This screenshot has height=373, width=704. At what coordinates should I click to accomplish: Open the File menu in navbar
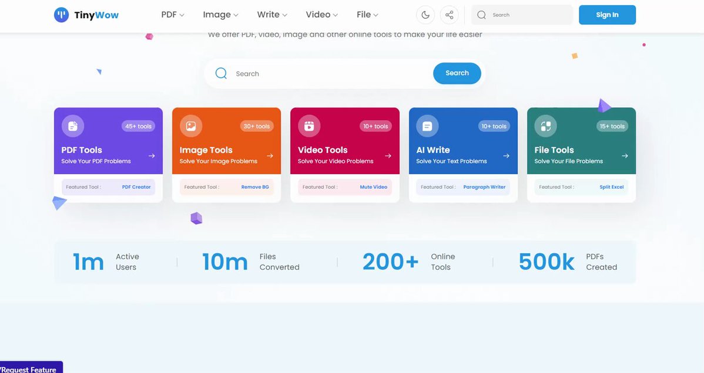[367, 15]
